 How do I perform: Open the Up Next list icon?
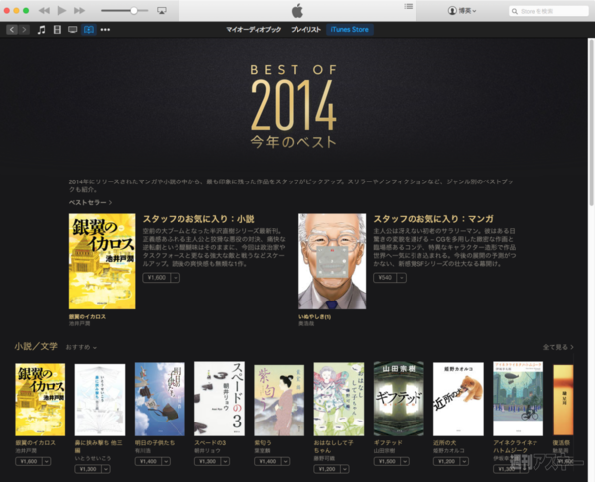click(x=408, y=6)
